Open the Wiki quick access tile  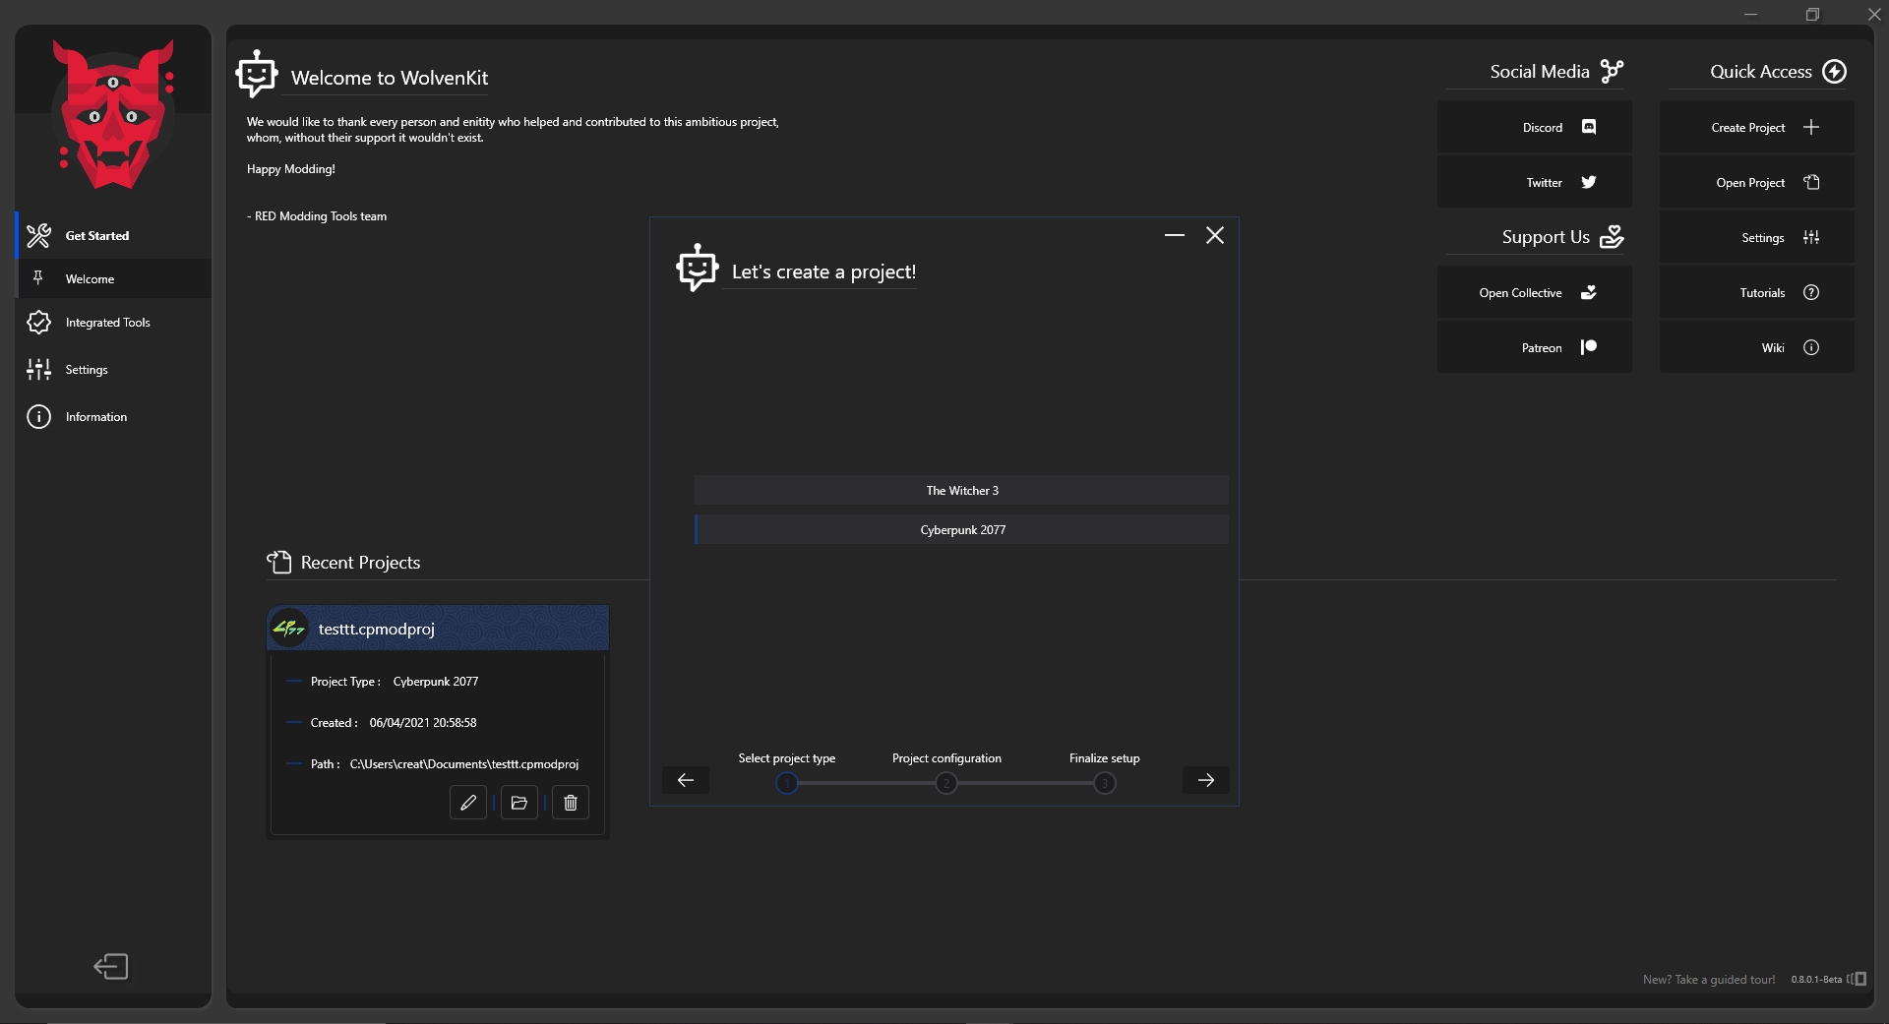[x=1756, y=347]
